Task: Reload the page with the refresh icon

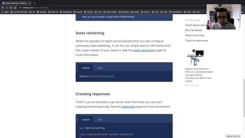Action: click(x=11, y=8)
